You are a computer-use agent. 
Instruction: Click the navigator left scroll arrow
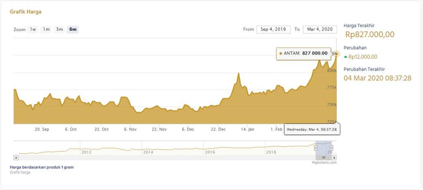(16, 158)
